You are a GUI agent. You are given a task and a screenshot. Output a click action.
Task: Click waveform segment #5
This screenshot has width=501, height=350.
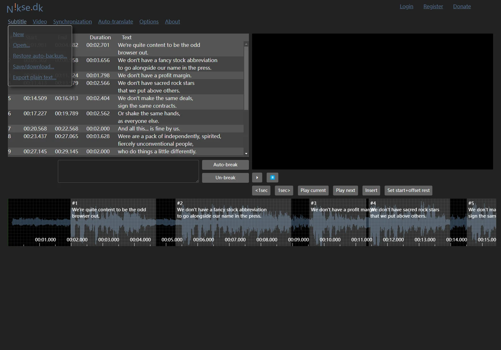click(x=481, y=222)
